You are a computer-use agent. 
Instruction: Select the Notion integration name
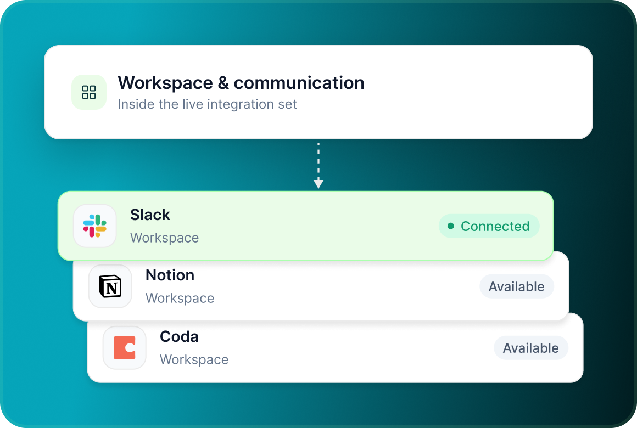coord(170,275)
